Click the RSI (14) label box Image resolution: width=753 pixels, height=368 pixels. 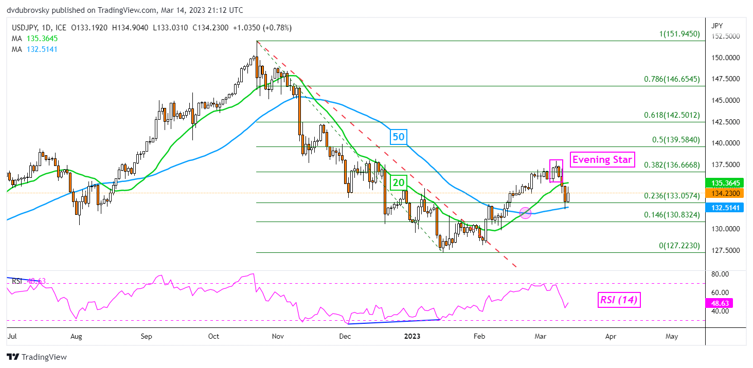[x=620, y=300]
